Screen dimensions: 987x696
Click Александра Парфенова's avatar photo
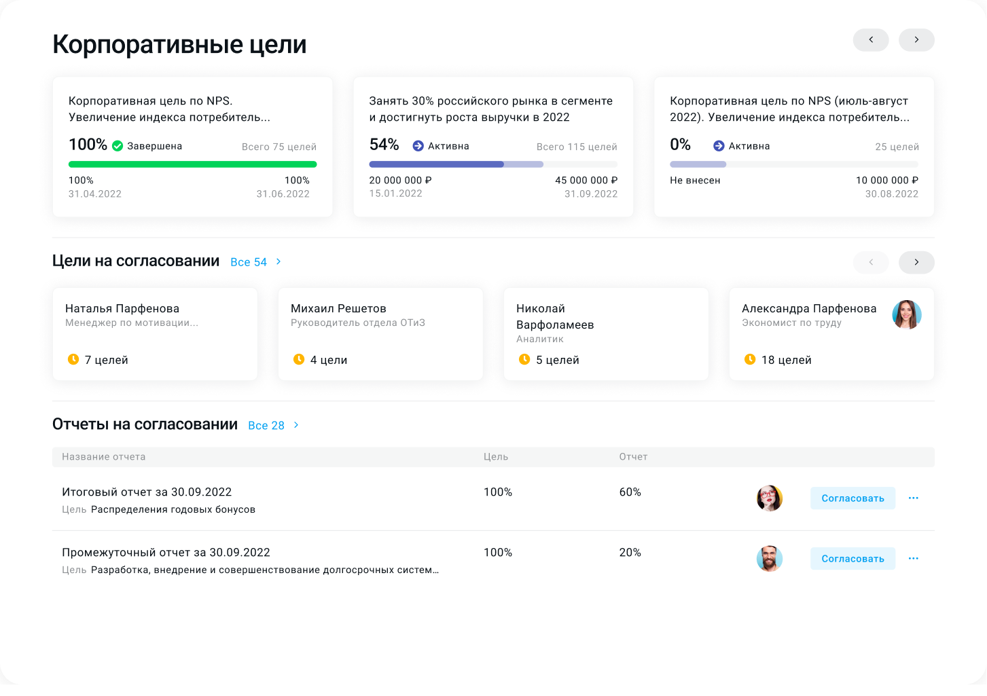click(907, 314)
